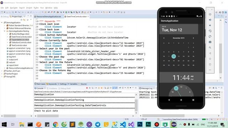Go to next month in calendar
Viewport: 228px width, 128px height.
193,38
